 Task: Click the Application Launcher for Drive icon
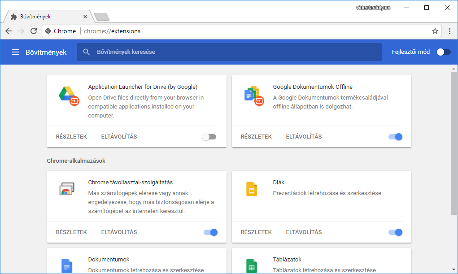pyautogui.click(x=69, y=96)
